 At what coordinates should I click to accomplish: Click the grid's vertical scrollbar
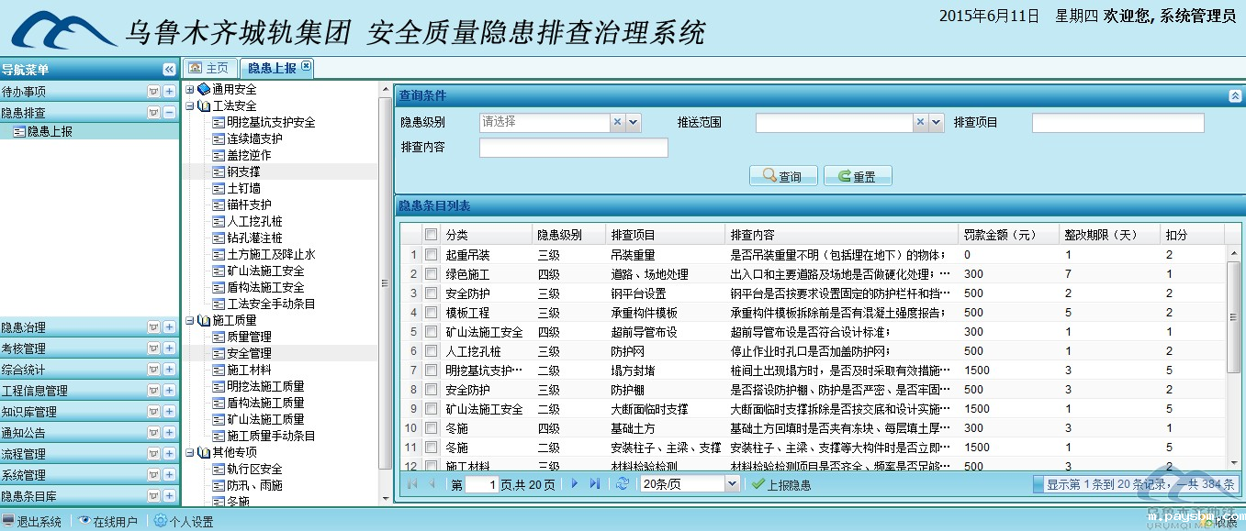click(1233, 316)
